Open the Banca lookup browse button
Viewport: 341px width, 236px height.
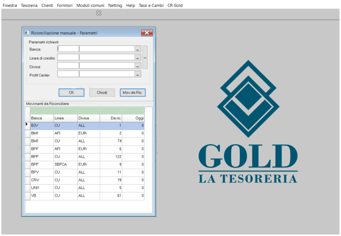click(x=138, y=49)
